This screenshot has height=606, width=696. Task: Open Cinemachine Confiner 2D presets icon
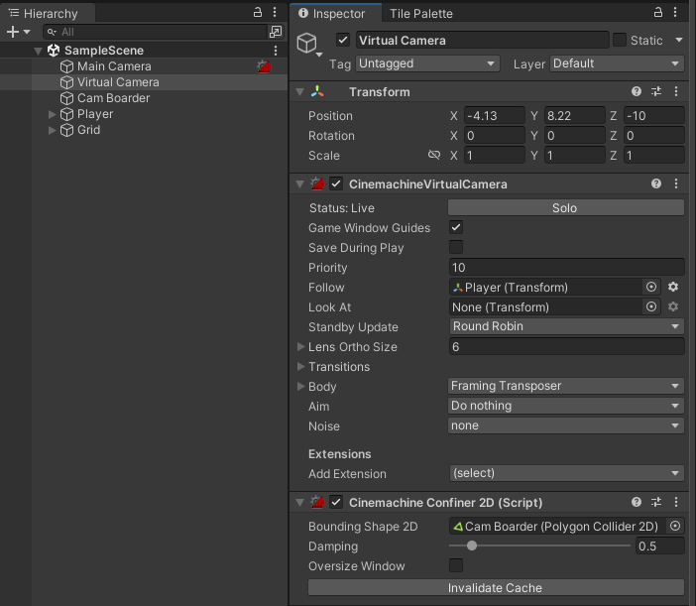tap(656, 502)
